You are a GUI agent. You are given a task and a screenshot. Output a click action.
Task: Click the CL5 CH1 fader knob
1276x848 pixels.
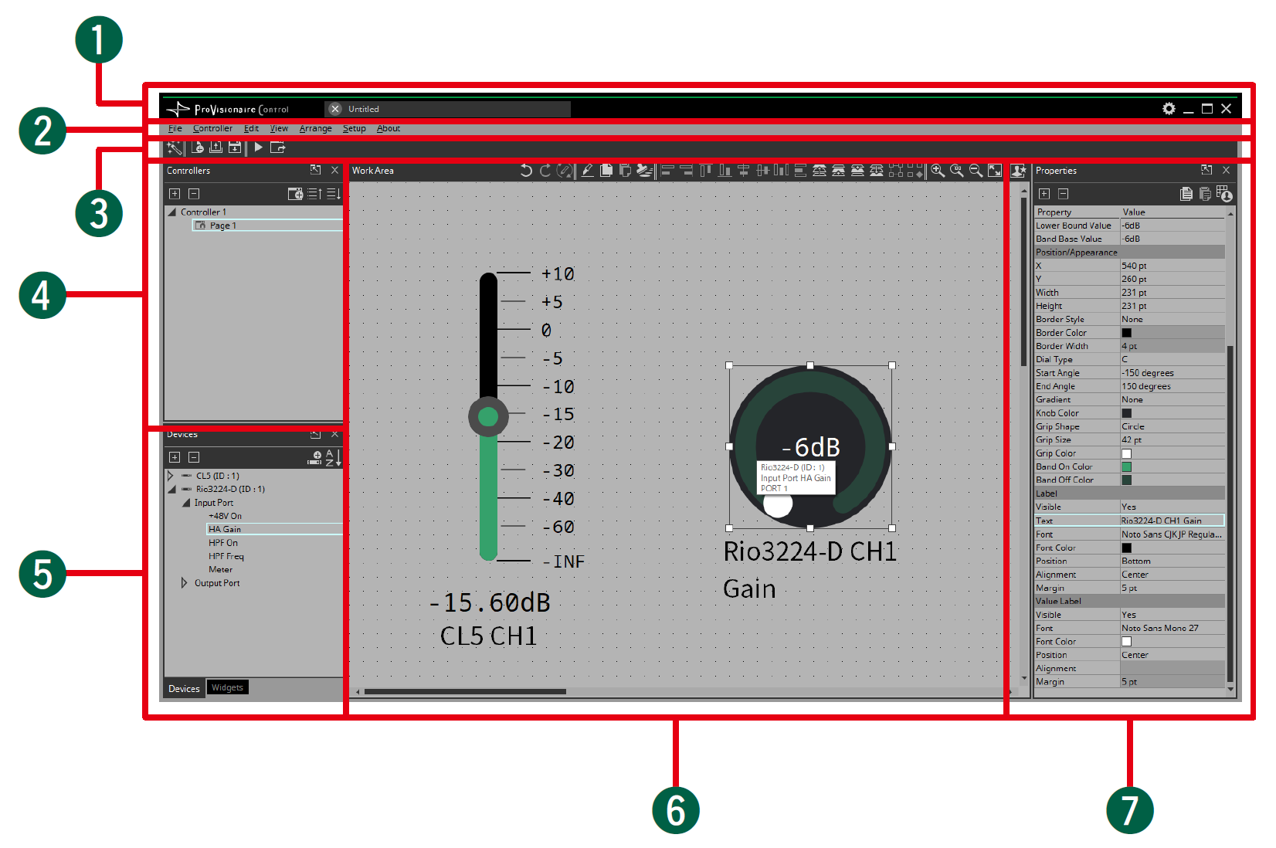tap(488, 417)
